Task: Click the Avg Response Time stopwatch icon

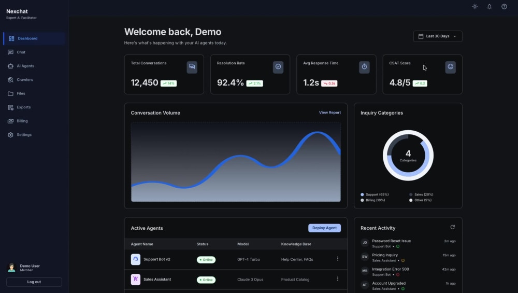Action: coord(364,67)
